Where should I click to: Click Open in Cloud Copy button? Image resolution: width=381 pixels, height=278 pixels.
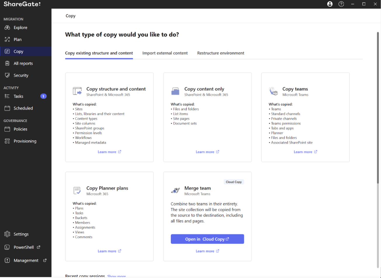pos(207,239)
